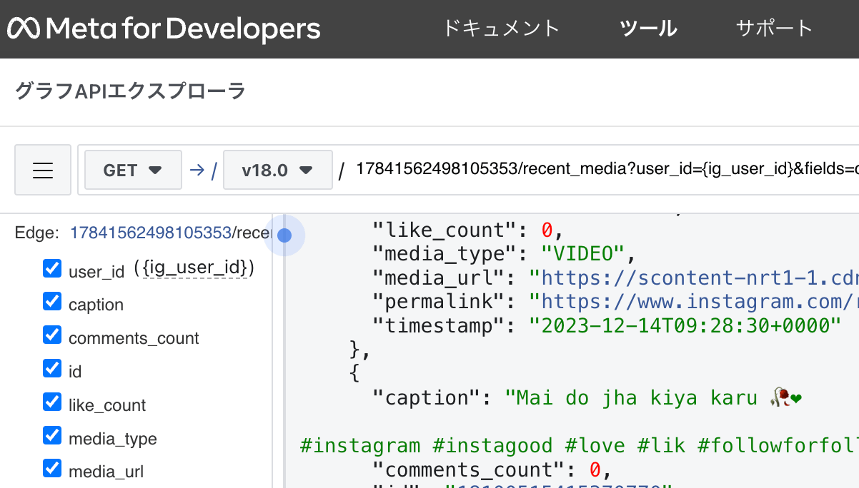Uncheck the media_url field checkbox
859x488 pixels.
tap(52, 469)
